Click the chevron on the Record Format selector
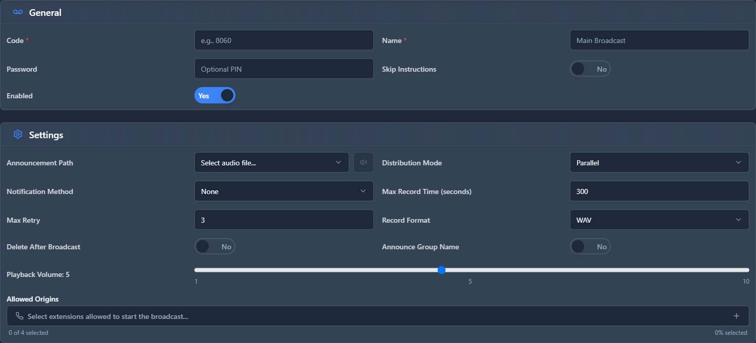The image size is (756, 343). [739, 220]
